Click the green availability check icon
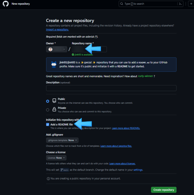This screenshot has height=195, width=194. (x=73, y=55)
